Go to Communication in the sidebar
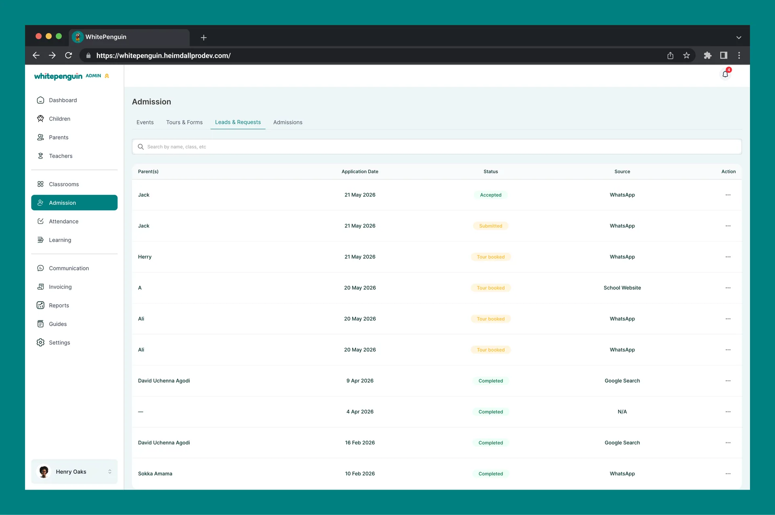 [x=74, y=268]
